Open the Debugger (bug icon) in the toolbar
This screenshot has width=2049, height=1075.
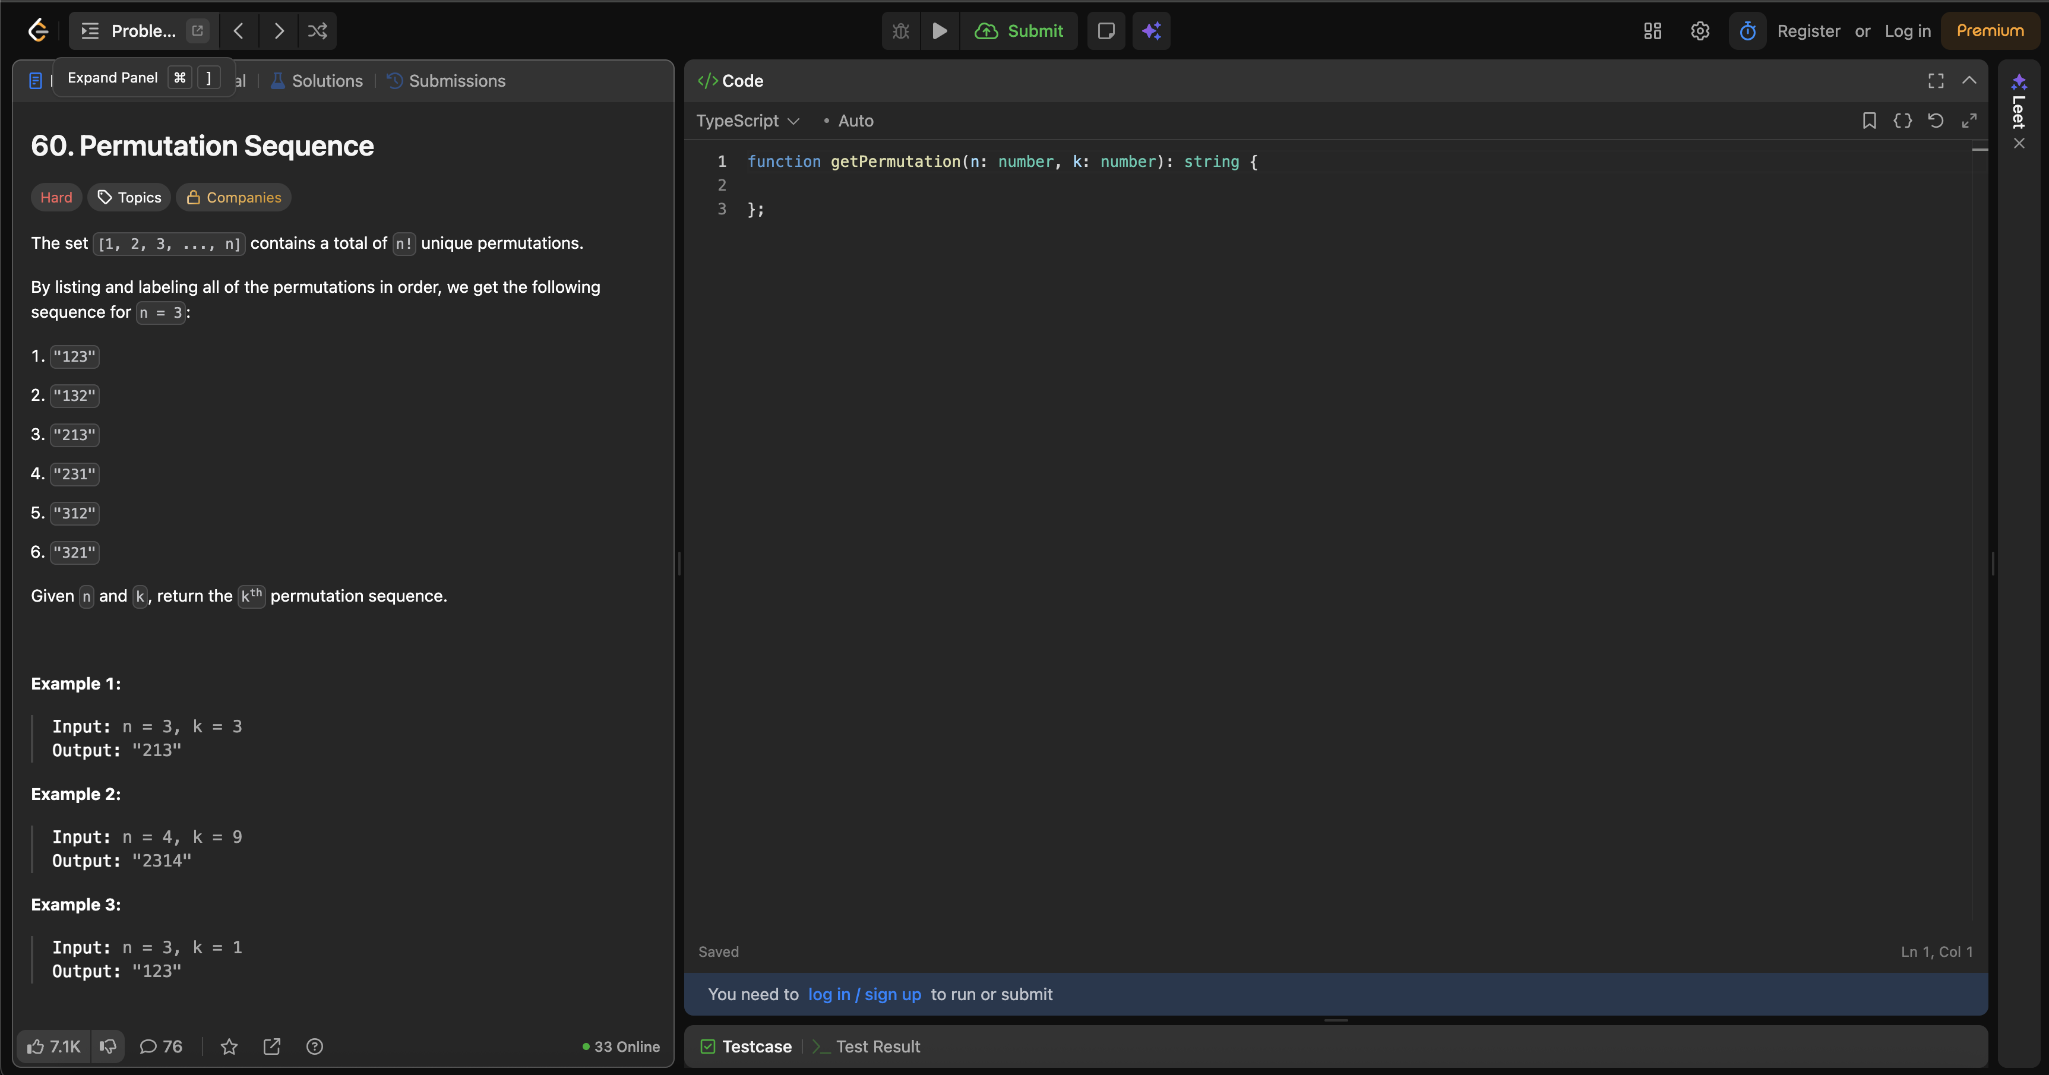point(900,31)
